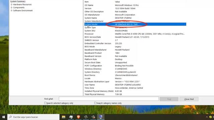Select the BIOS Version/Date row

[135, 37]
